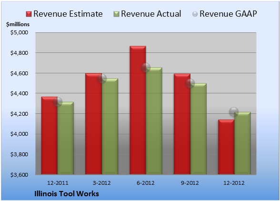Click the '3-2012' x-axis label
This screenshot has width=280, height=201.
pos(102,183)
